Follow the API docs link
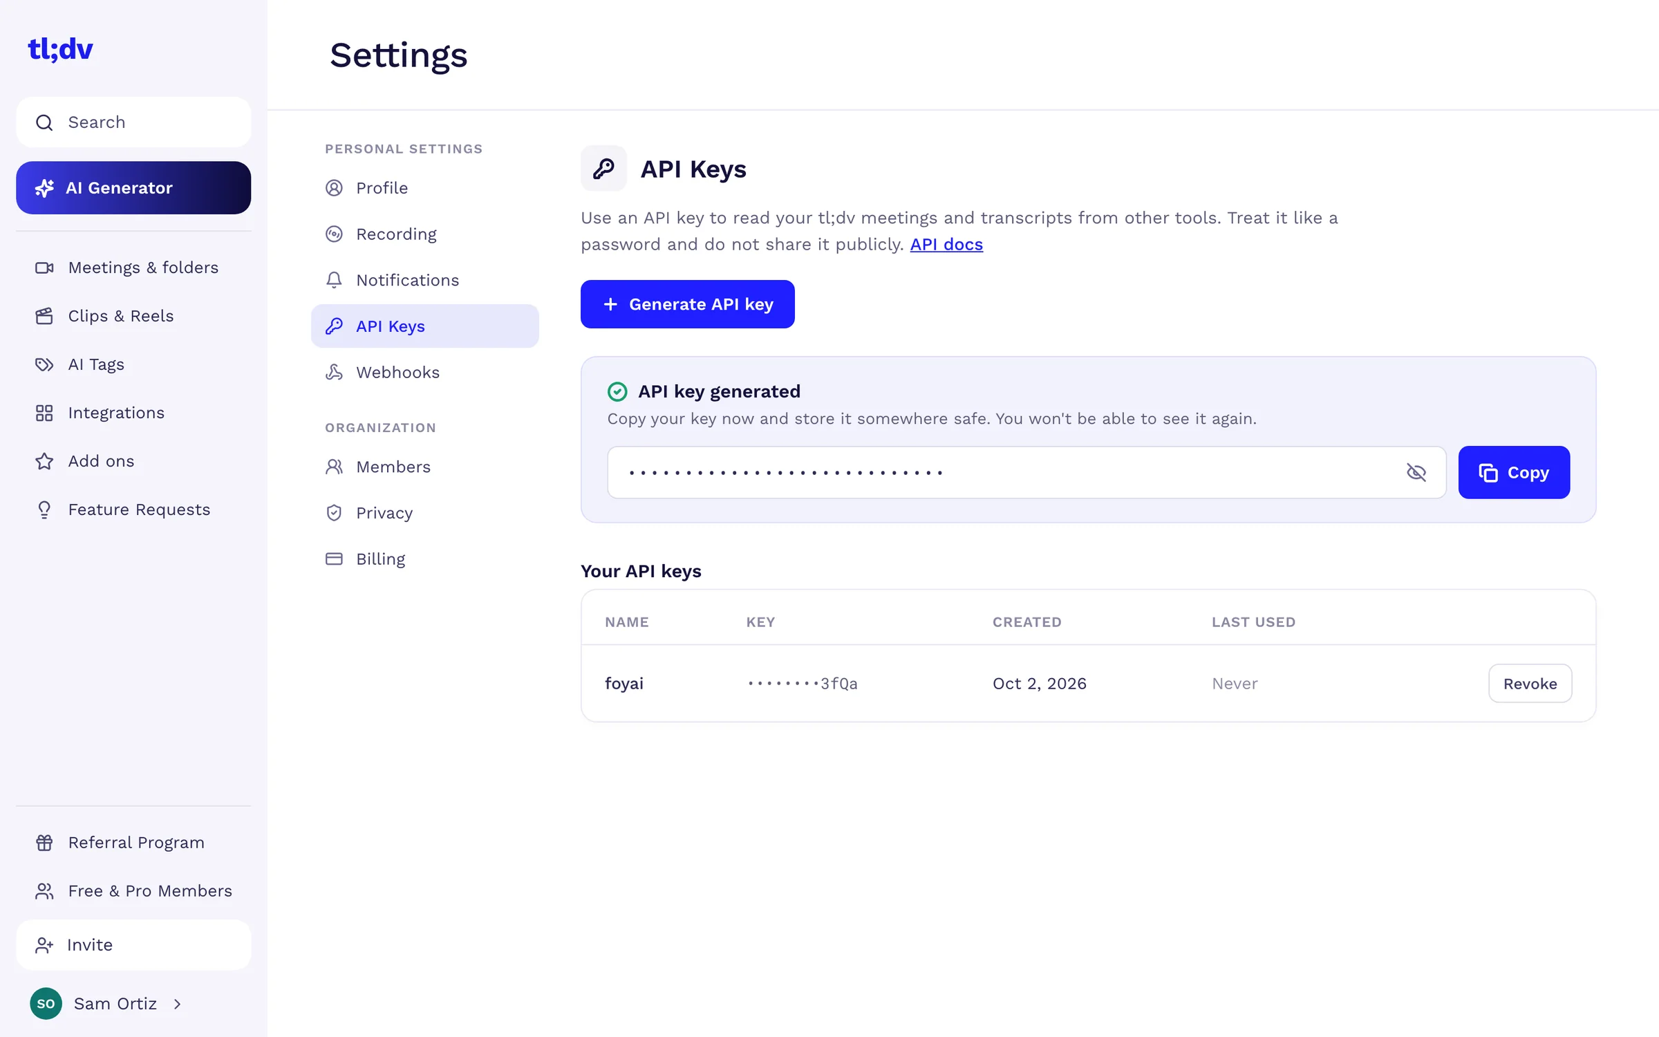Screen dimensions: 1659x1037 [x=946, y=245]
